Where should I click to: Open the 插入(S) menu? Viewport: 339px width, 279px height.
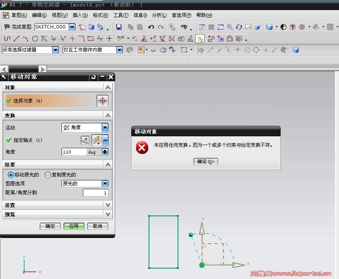tap(80, 15)
